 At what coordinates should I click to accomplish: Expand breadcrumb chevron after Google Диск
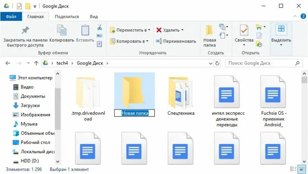tap(107, 63)
